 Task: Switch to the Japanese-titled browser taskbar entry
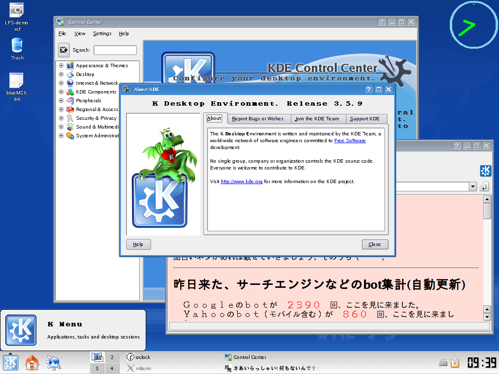point(272,368)
